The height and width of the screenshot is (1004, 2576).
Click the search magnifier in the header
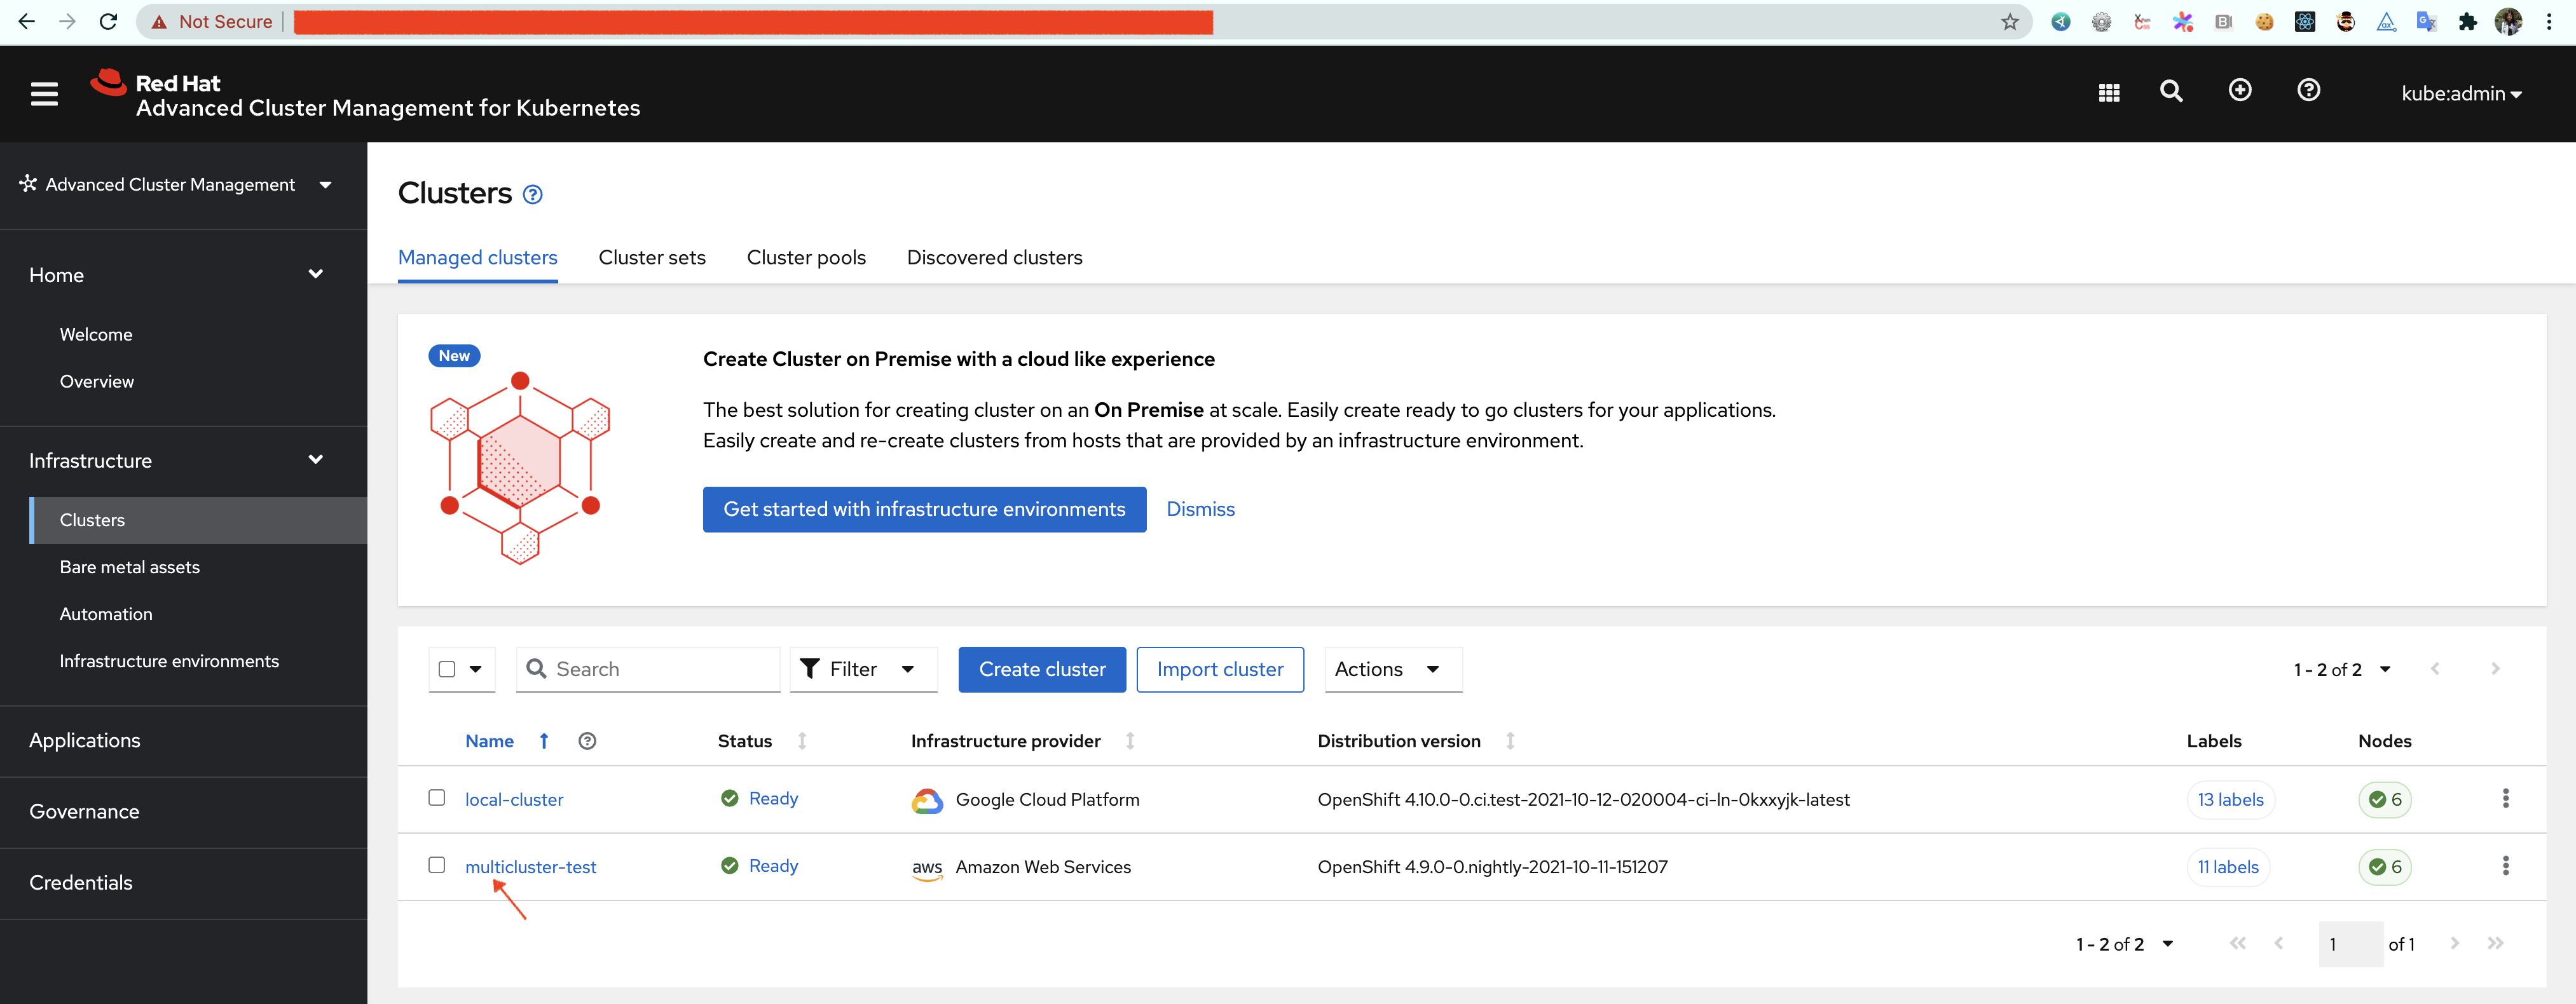(2171, 92)
